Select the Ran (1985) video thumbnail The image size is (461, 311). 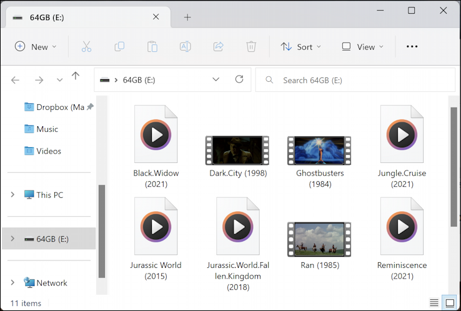pyautogui.click(x=319, y=239)
